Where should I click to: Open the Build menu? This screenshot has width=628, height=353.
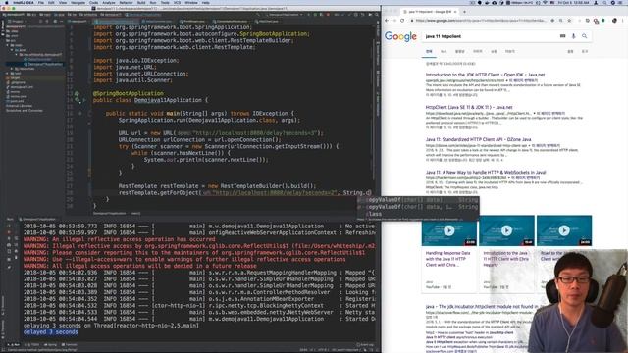[141, 2]
